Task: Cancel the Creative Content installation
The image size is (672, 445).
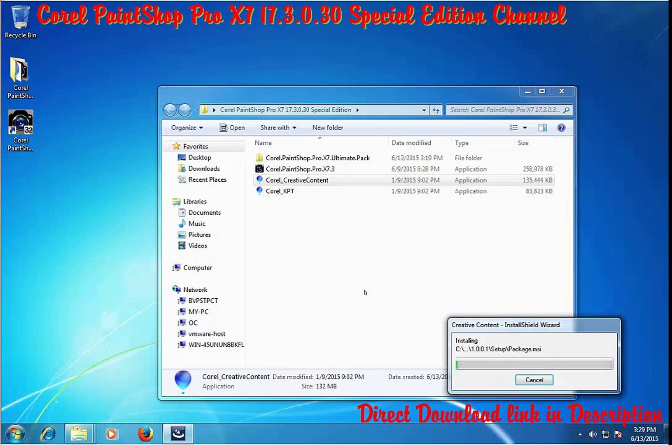Action: (x=534, y=380)
